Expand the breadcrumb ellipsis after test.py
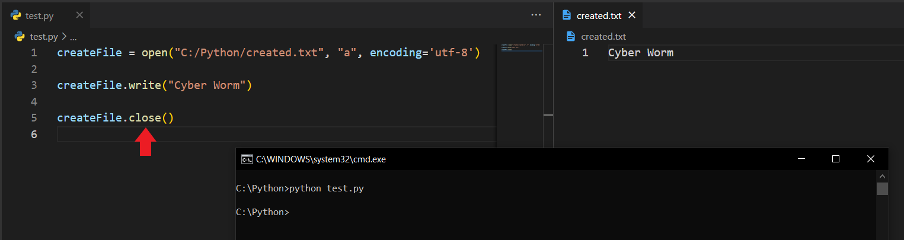Image resolution: width=904 pixels, height=240 pixels. [x=74, y=37]
